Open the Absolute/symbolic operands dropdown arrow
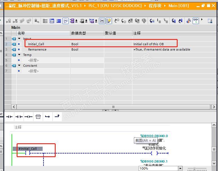 (x=76, y=21)
